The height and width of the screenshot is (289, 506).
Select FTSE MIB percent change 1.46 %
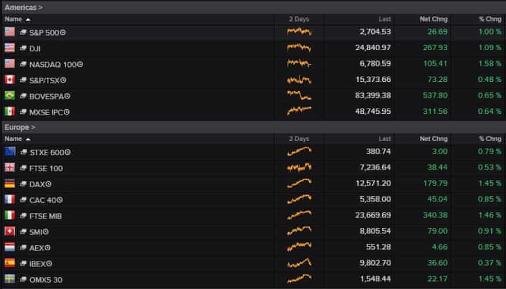click(490, 215)
